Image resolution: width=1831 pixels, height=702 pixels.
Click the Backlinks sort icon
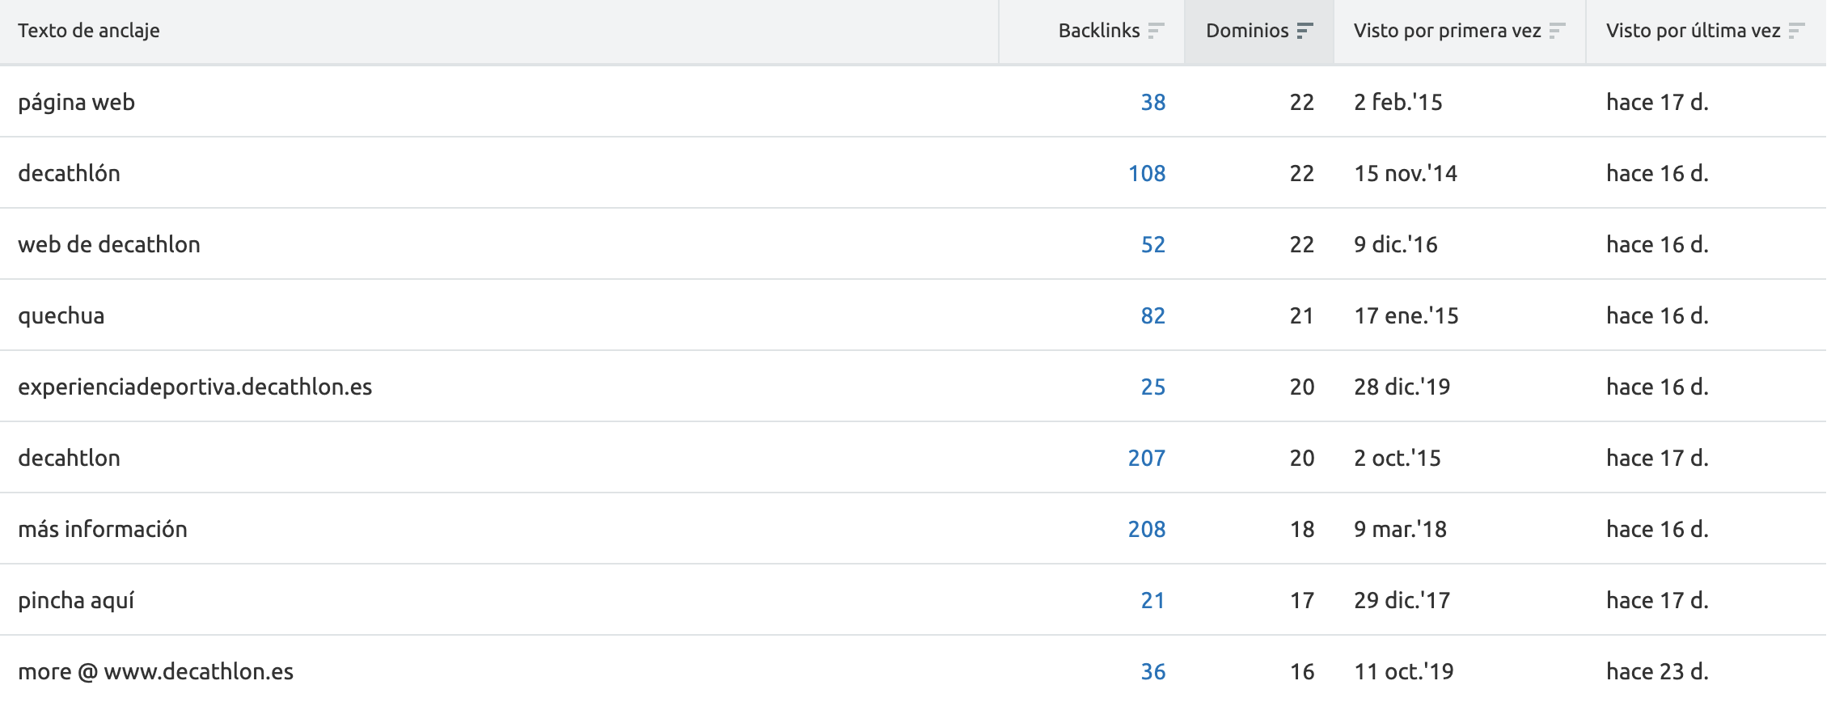pos(1156,31)
